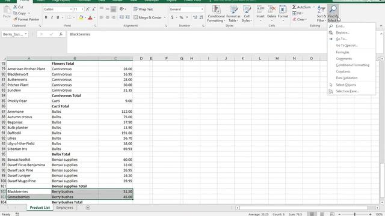Open Sort & Filter

pyautogui.click(x=321, y=14)
